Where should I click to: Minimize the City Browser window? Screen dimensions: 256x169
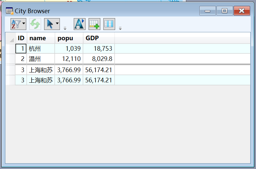208,11
